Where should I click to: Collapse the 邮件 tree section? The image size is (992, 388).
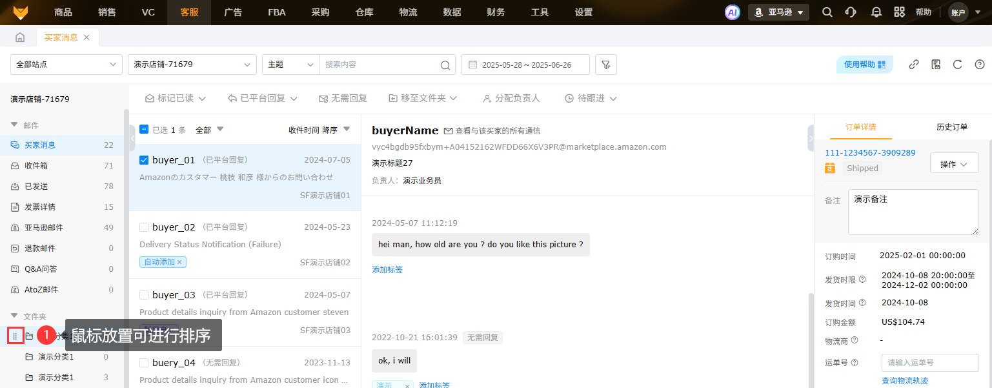coord(14,125)
